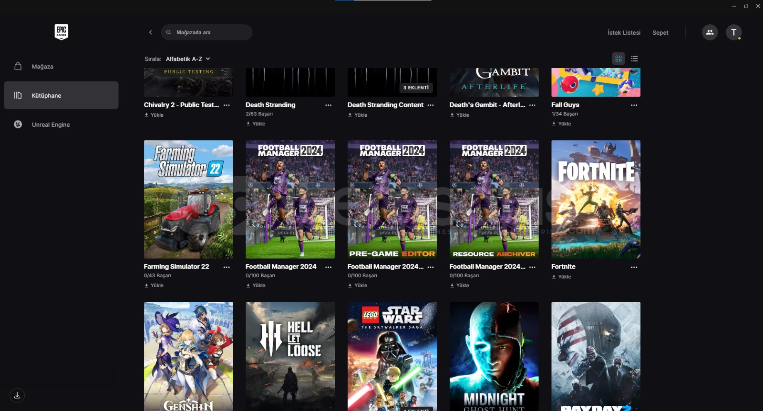Image resolution: width=763 pixels, height=411 pixels.
Task: Open the Pre-Game Editor cover art
Action: (x=392, y=199)
